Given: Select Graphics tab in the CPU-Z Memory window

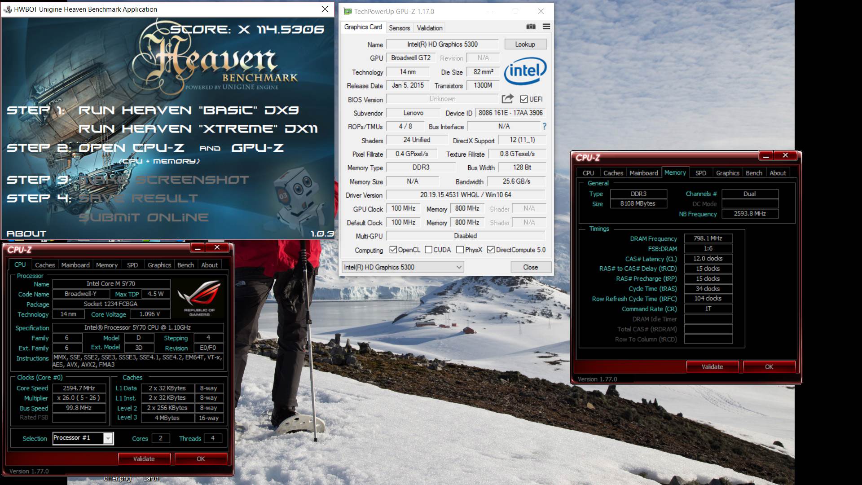Looking at the screenshot, I should pyautogui.click(x=728, y=173).
